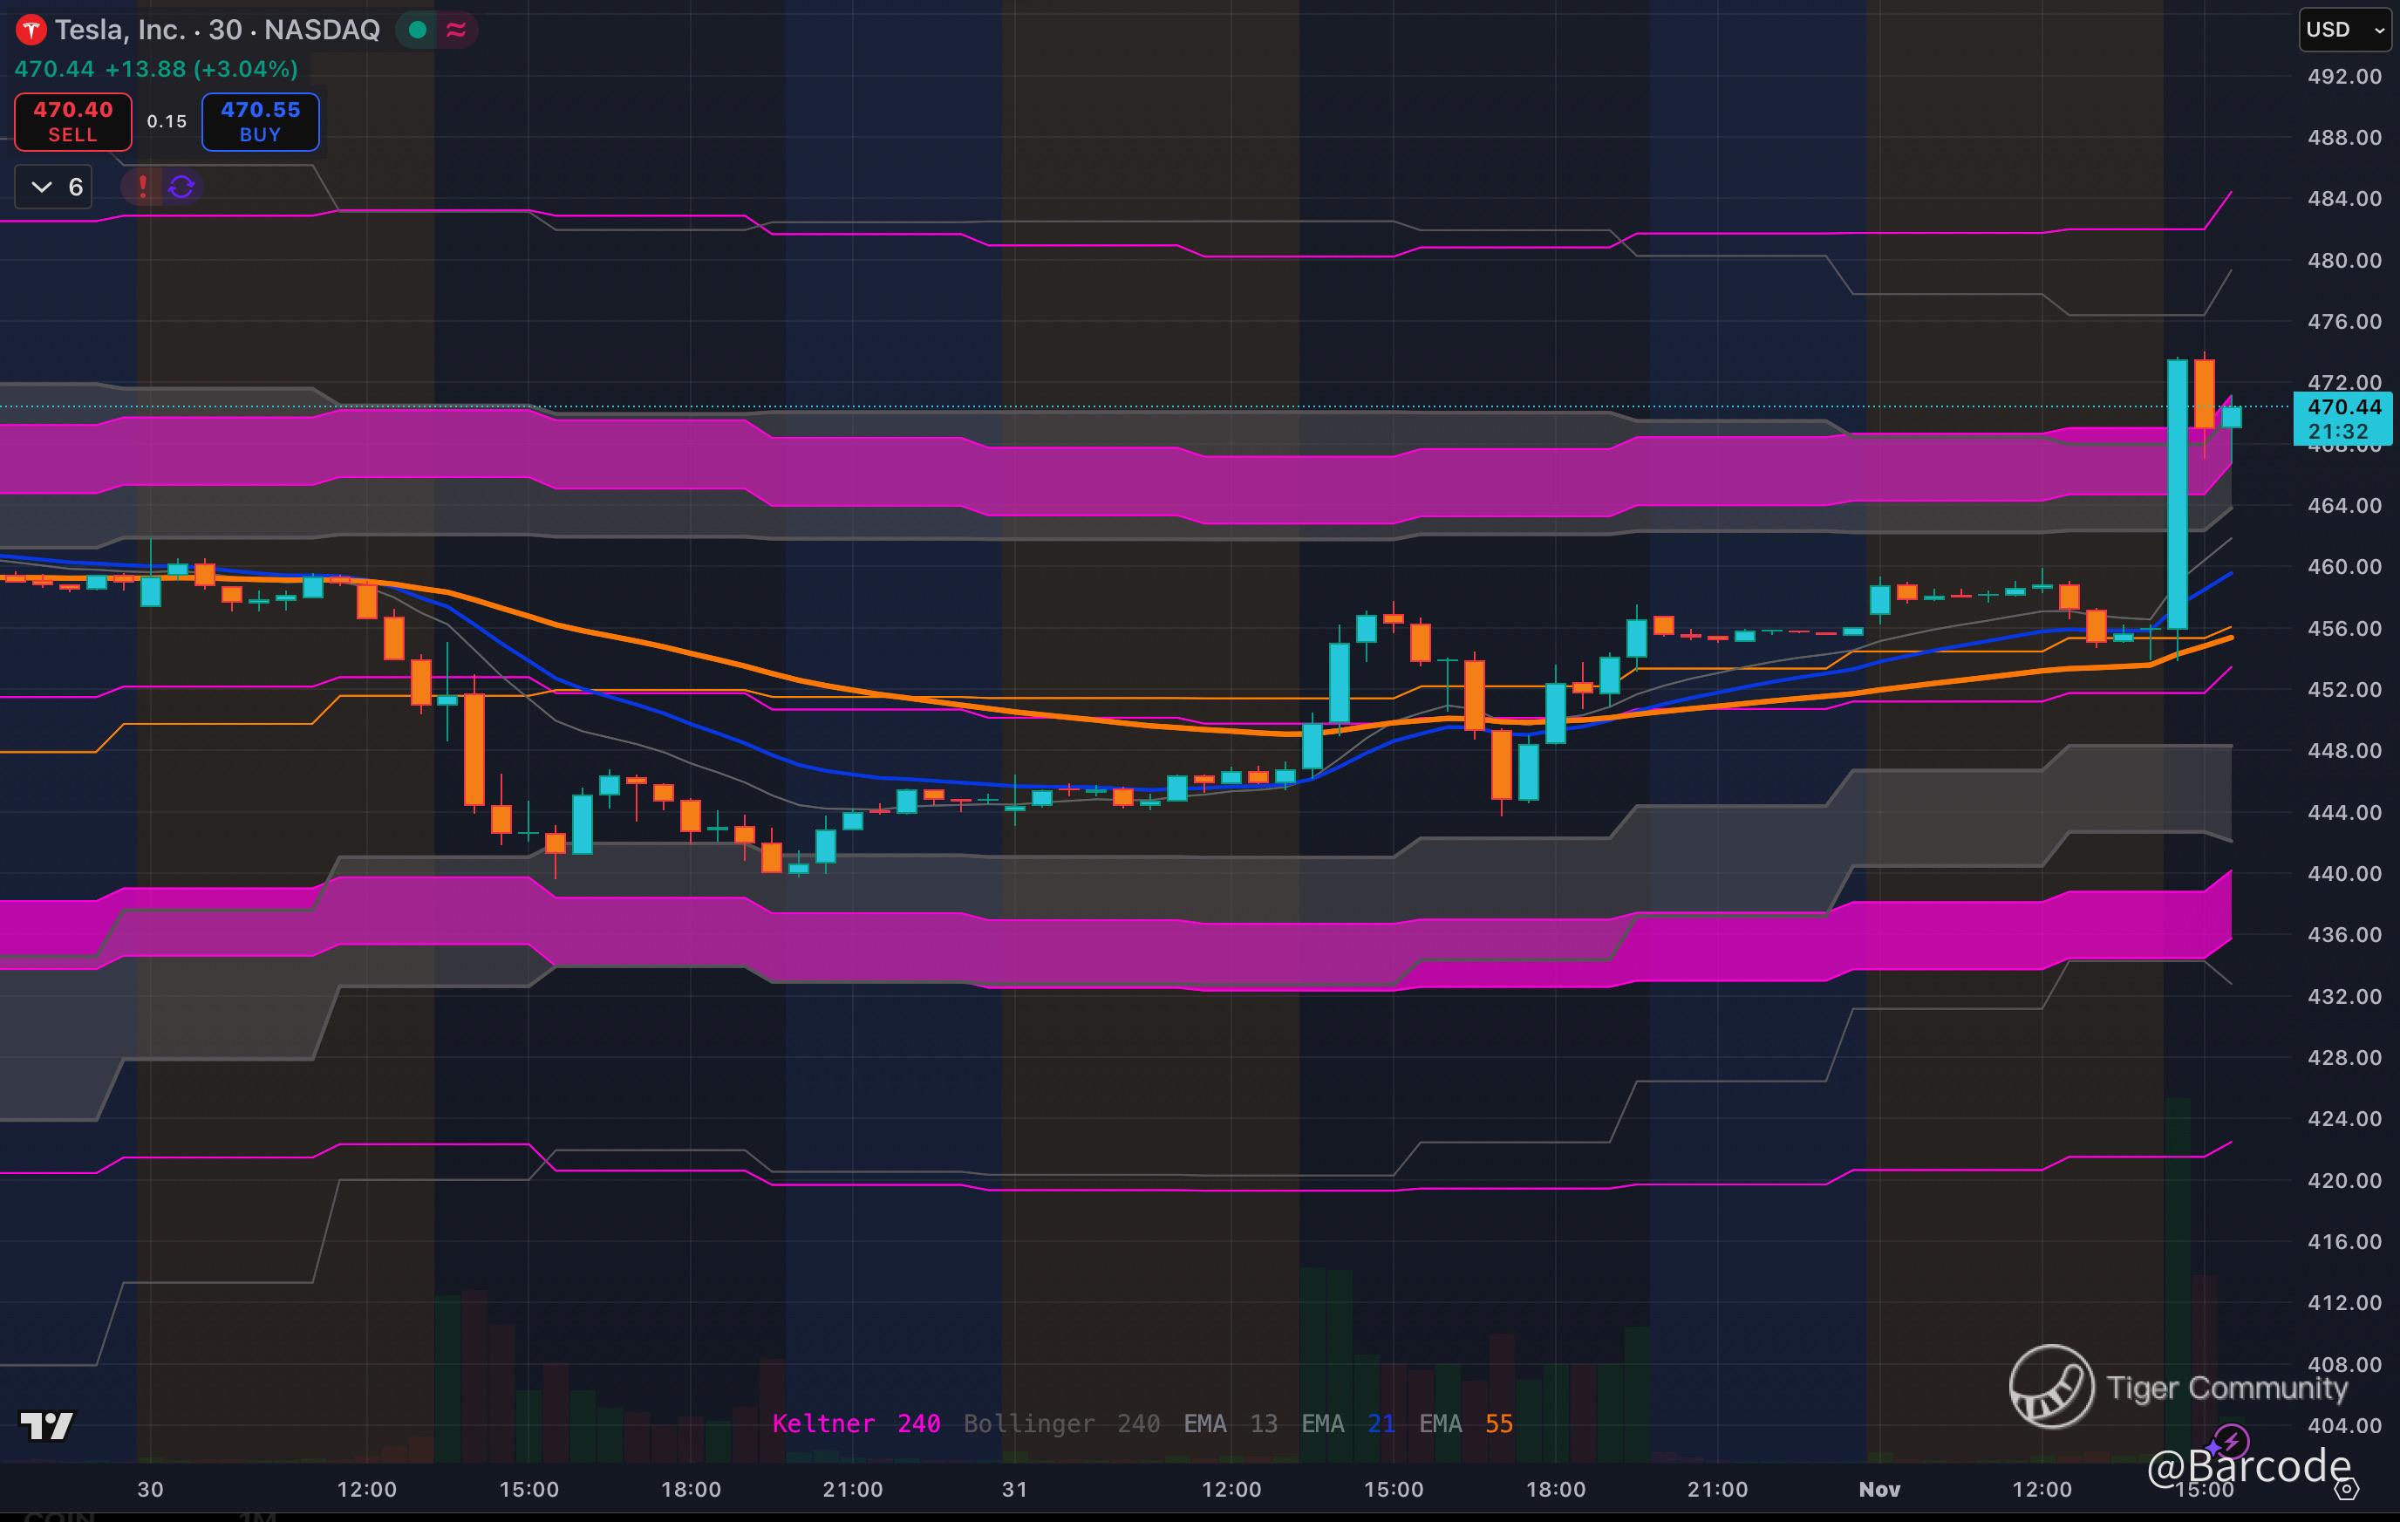Click the Tesla, Inc. symbol title
This screenshot has height=1522, width=2400.
point(119,30)
